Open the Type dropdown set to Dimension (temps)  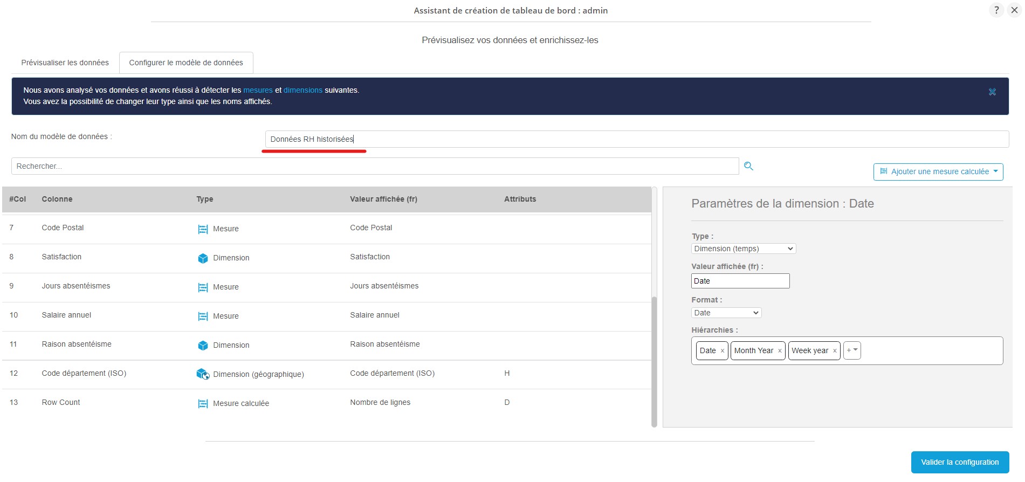click(x=743, y=249)
